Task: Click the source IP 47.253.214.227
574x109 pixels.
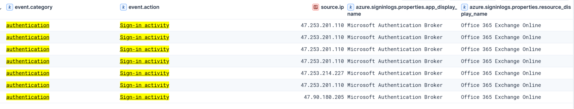Action: pyautogui.click(x=322, y=73)
